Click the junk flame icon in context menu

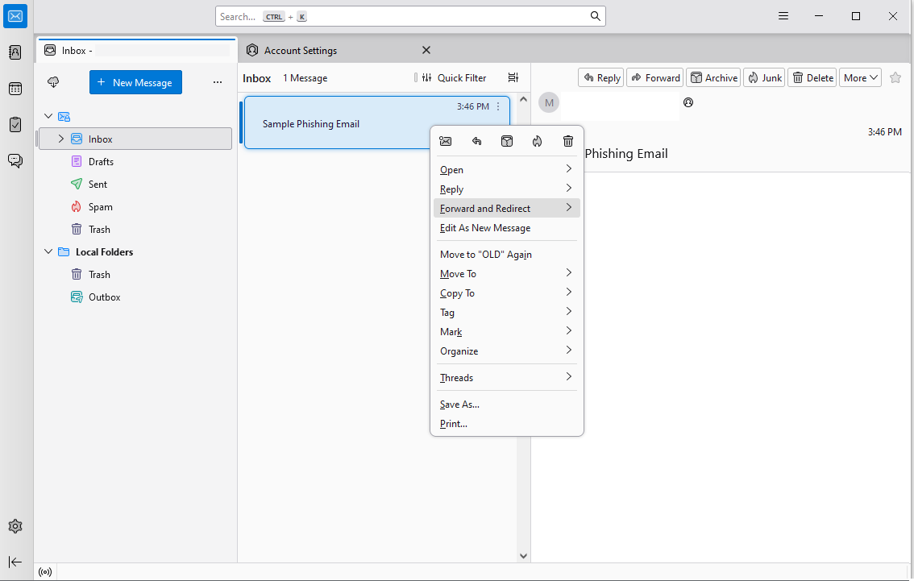point(538,141)
